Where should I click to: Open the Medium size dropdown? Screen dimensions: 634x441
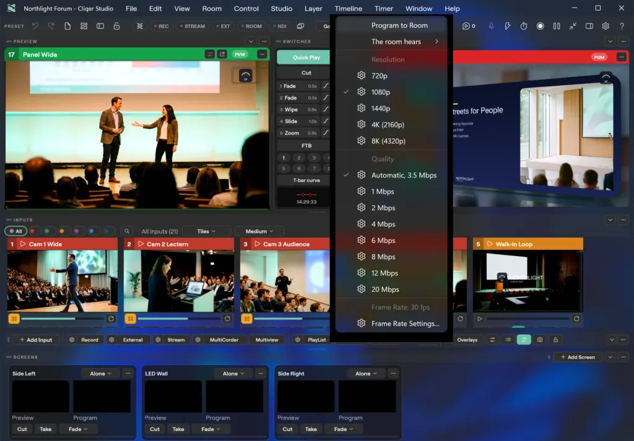point(259,231)
